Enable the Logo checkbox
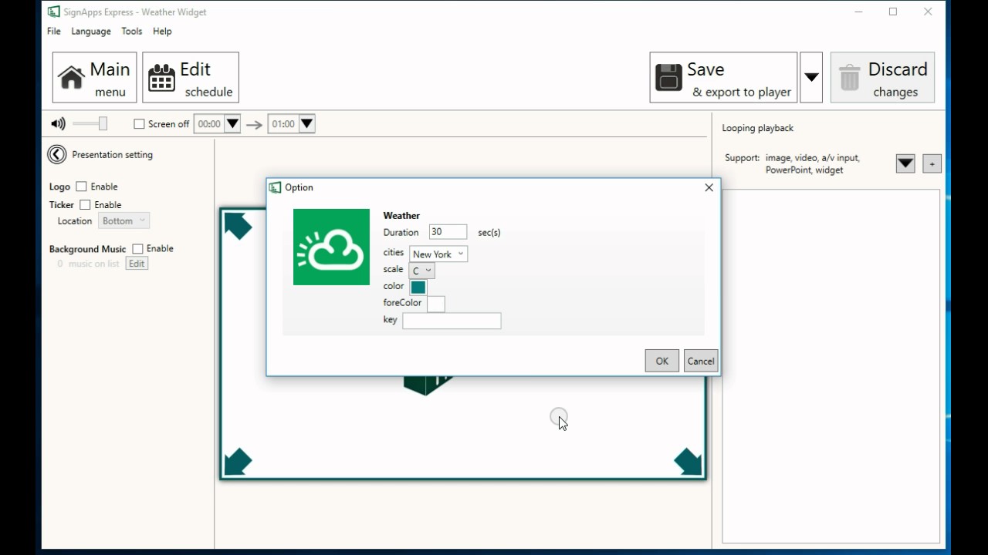Image resolution: width=988 pixels, height=555 pixels. pos(81,187)
